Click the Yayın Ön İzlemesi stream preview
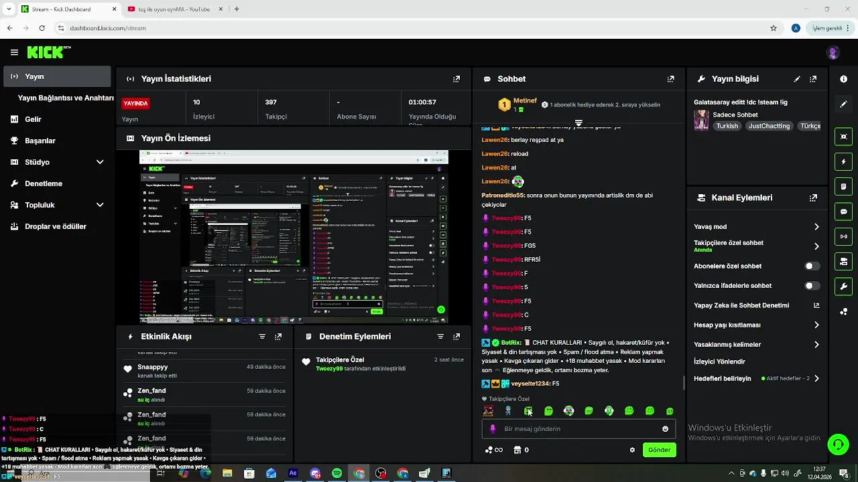Image resolution: width=858 pixels, height=482 pixels. click(294, 237)
